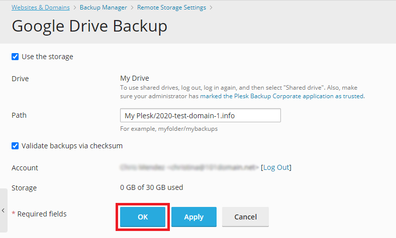Image resolution: width=396 pixels, height=238 pixels.
Task: Focus the Path input field
Action: [x=200, y=116]
